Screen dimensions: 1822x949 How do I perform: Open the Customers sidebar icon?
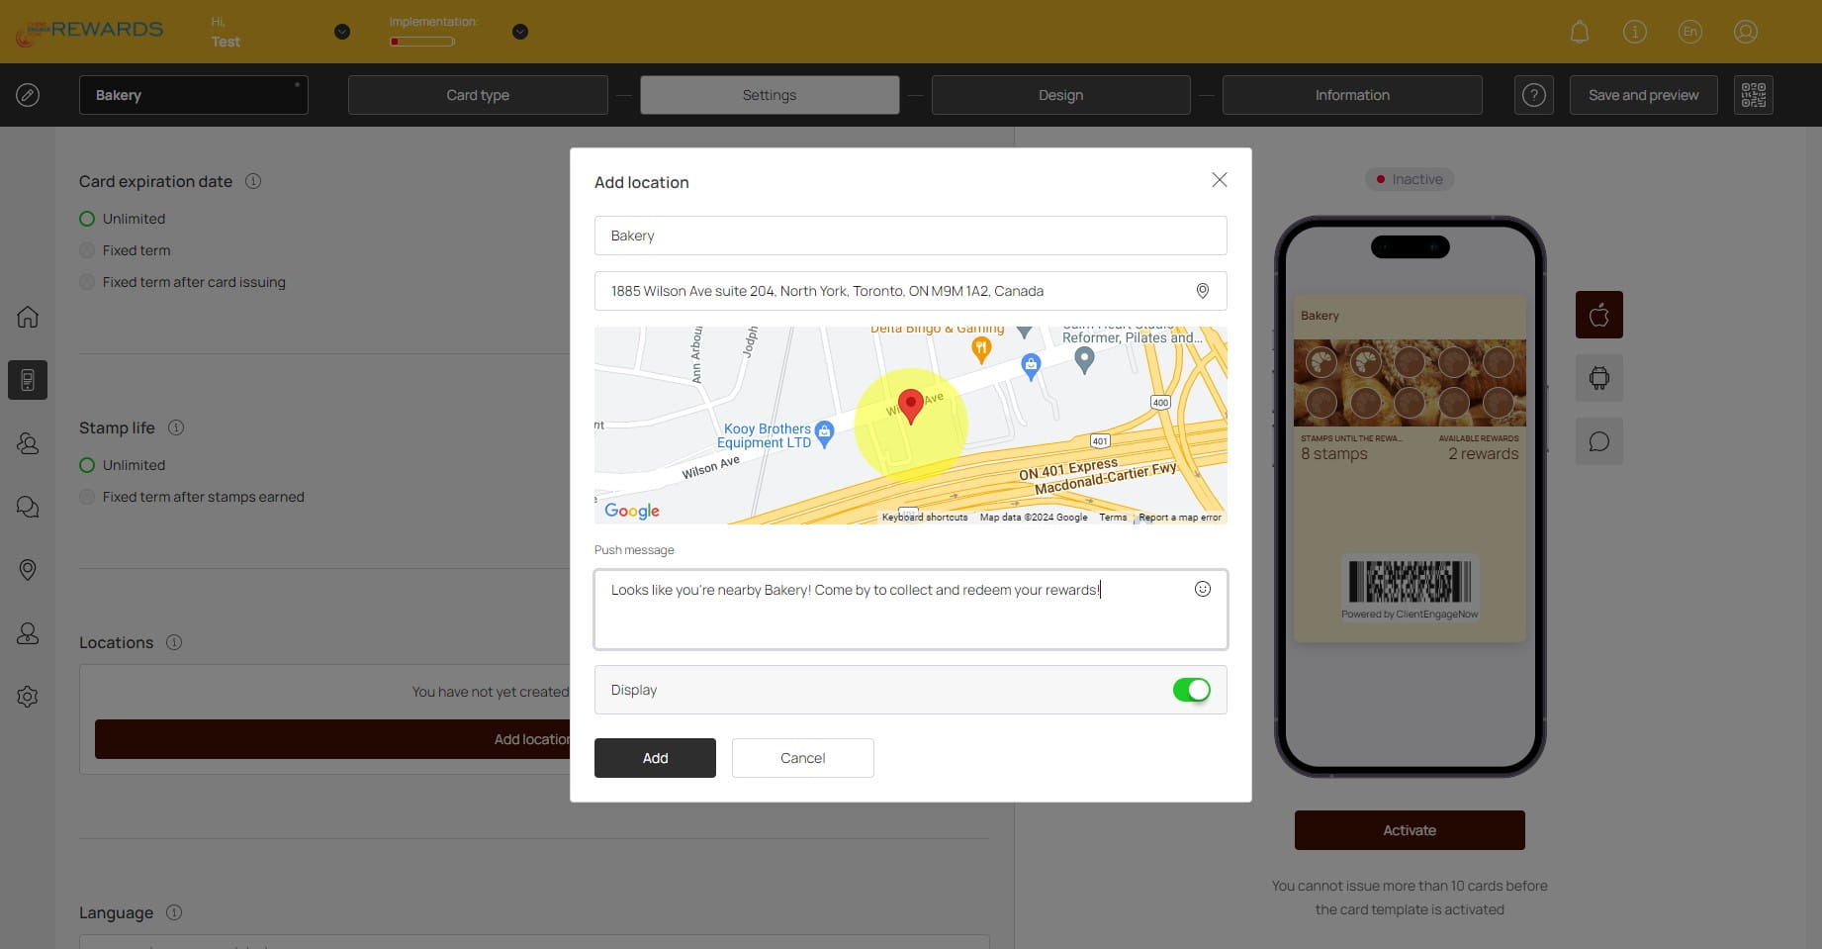(28, 443)
